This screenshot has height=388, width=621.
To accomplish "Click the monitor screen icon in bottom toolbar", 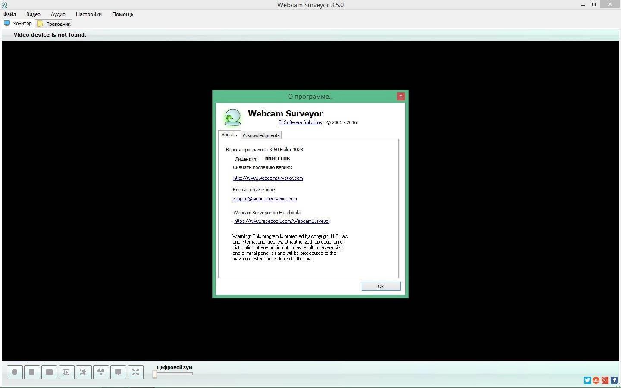I will point(118,372).
